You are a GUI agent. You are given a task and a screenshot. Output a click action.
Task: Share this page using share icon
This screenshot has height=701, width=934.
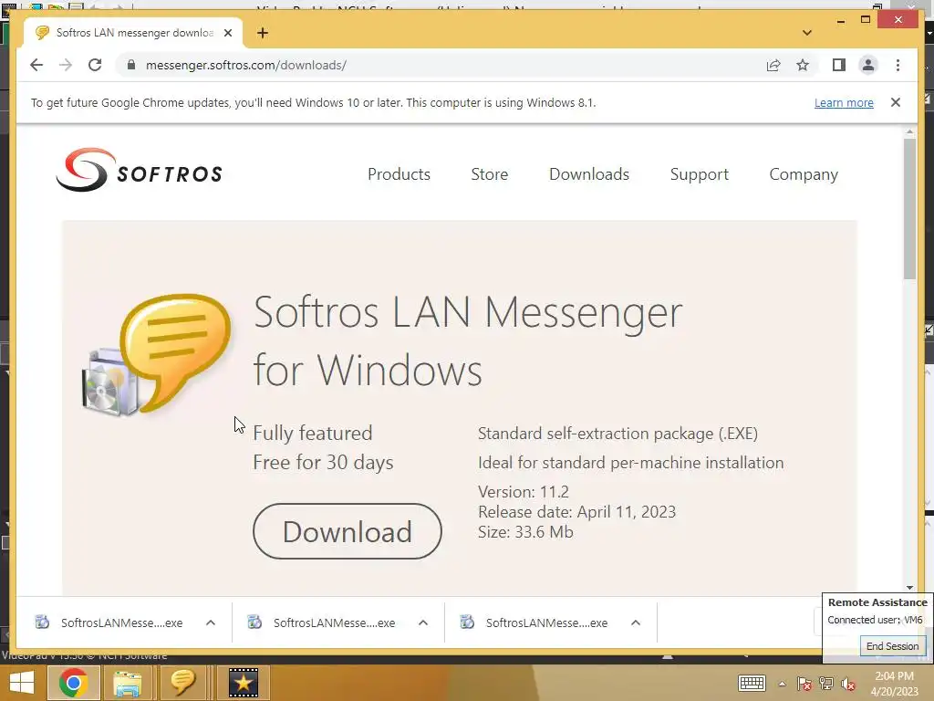pos(773,65)
